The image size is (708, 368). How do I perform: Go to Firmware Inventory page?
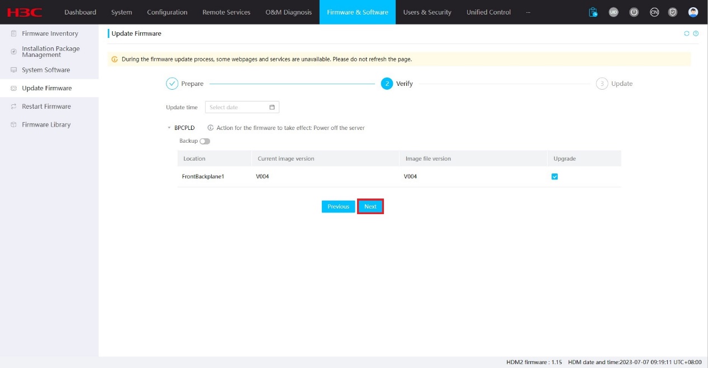pos(49,33)
